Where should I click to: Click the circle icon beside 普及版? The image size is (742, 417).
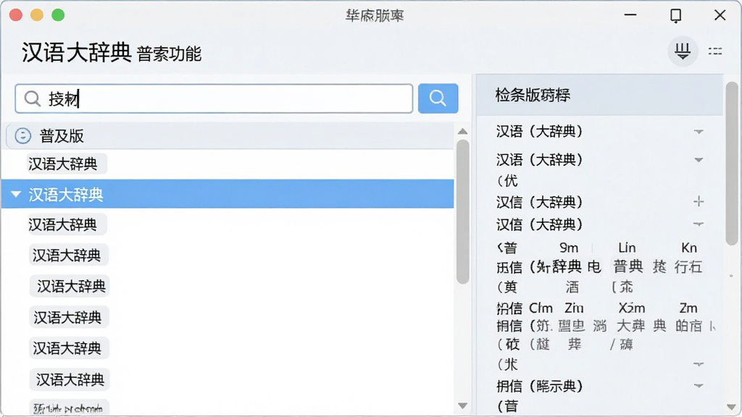pyautogui.click(x=22, y=135)
